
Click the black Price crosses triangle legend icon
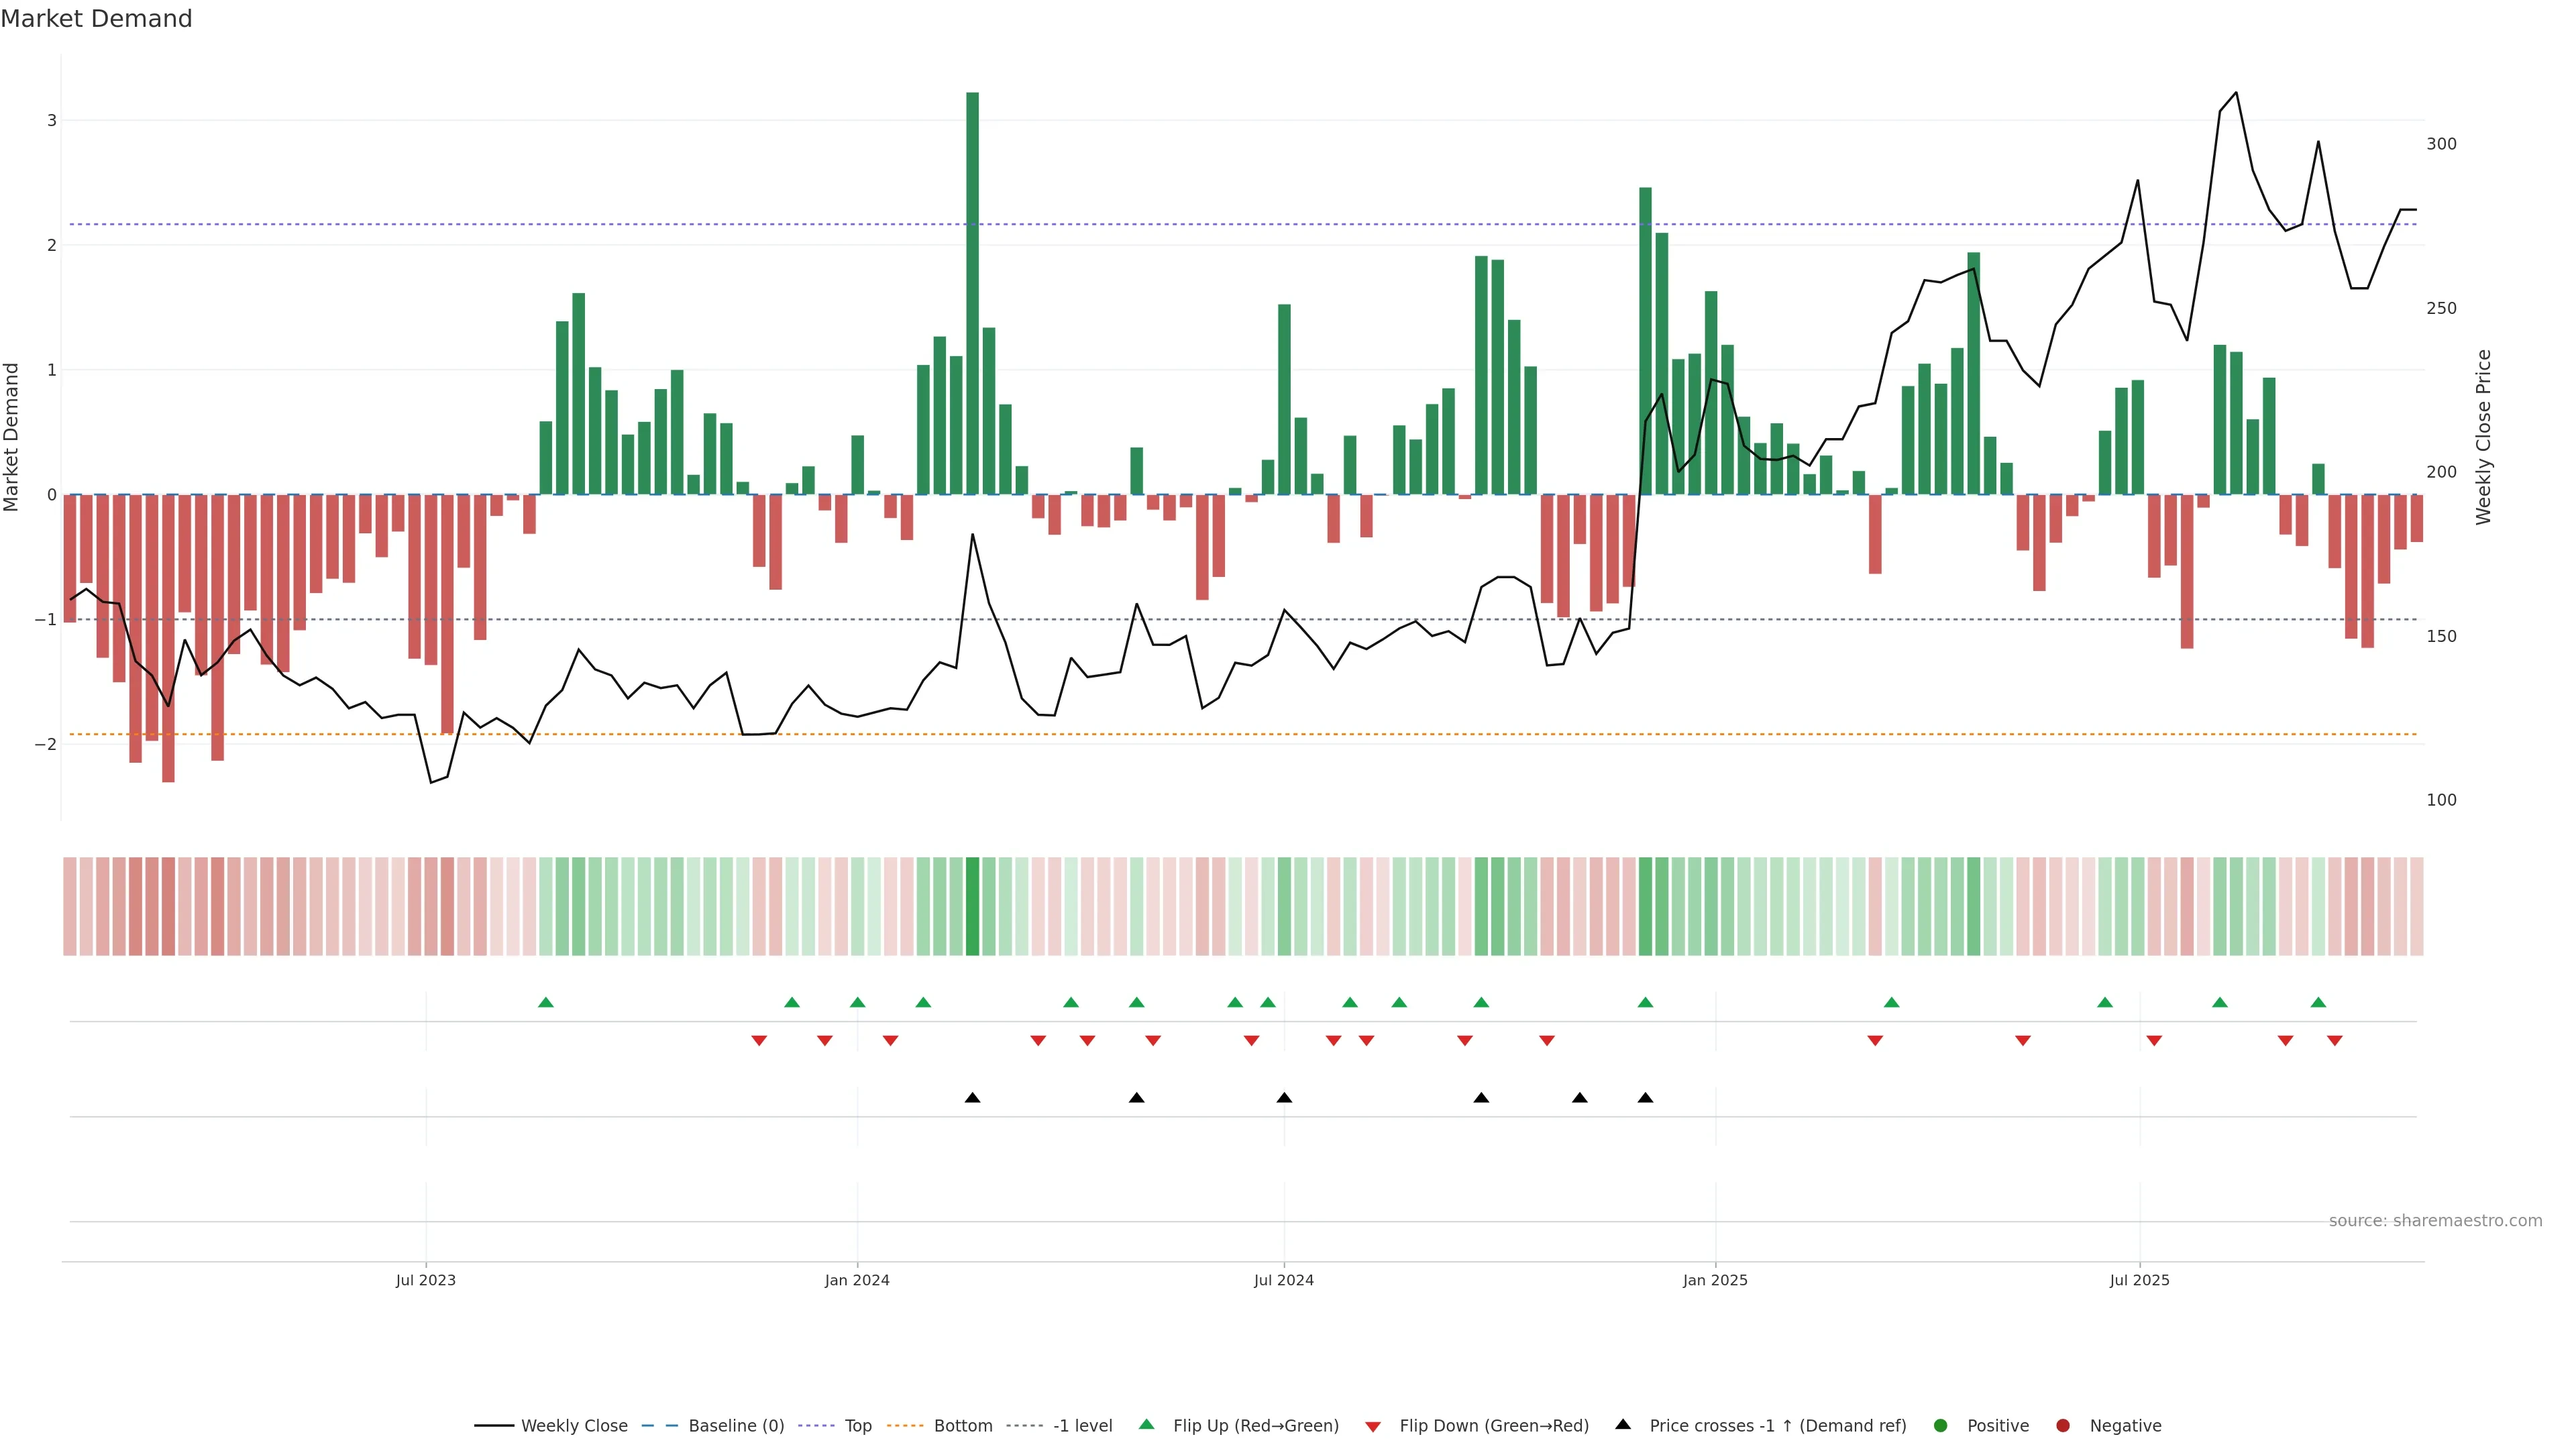coord(1623,1424)
